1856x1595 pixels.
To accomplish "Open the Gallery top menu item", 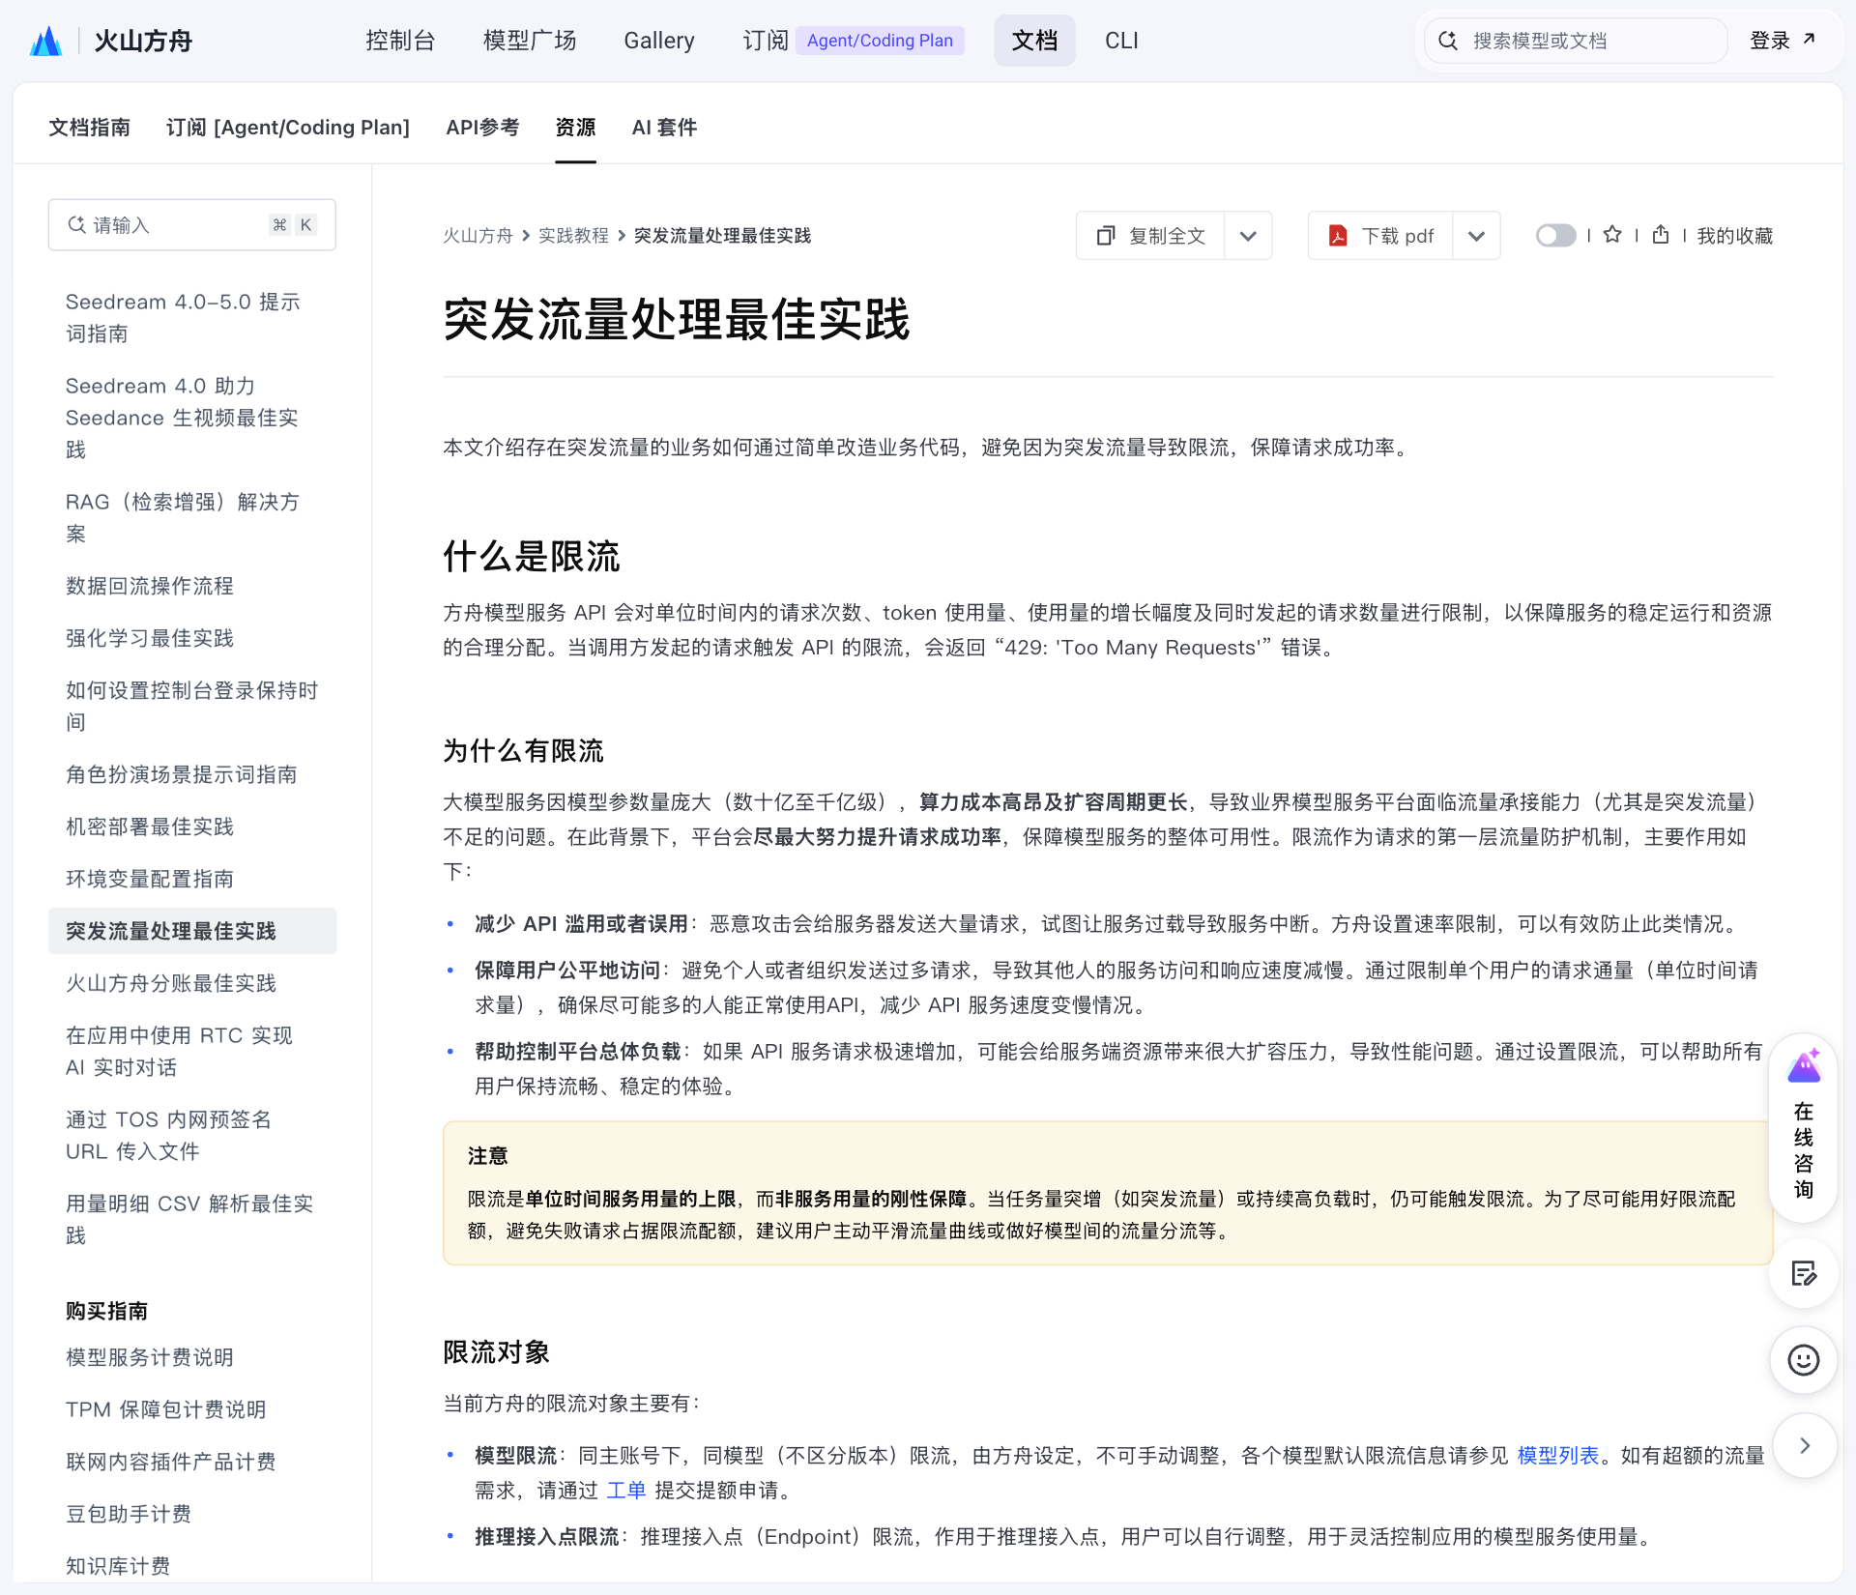I will pos(659,41).
